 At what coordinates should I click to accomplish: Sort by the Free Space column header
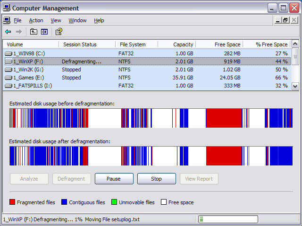click(219, 44)
